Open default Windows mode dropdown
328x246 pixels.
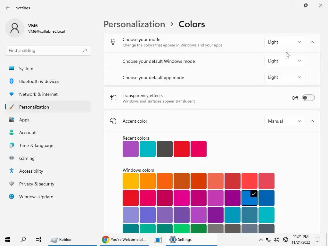pyautogui.click(x=285, y=61)
